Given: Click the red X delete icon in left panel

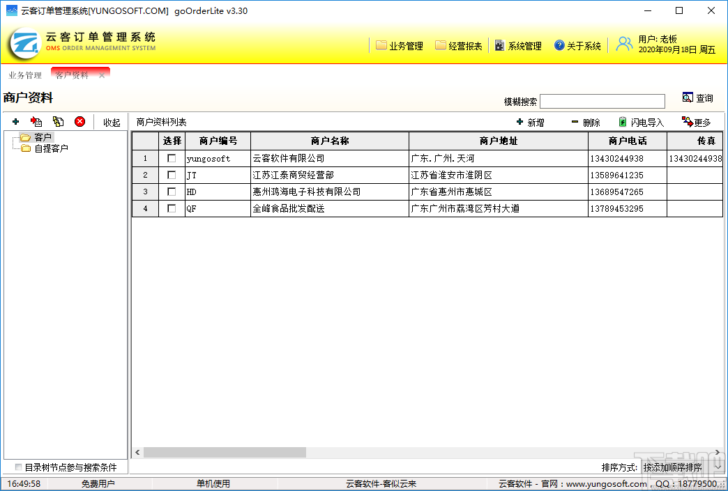Looking at the screenshot, I should 79,121.
